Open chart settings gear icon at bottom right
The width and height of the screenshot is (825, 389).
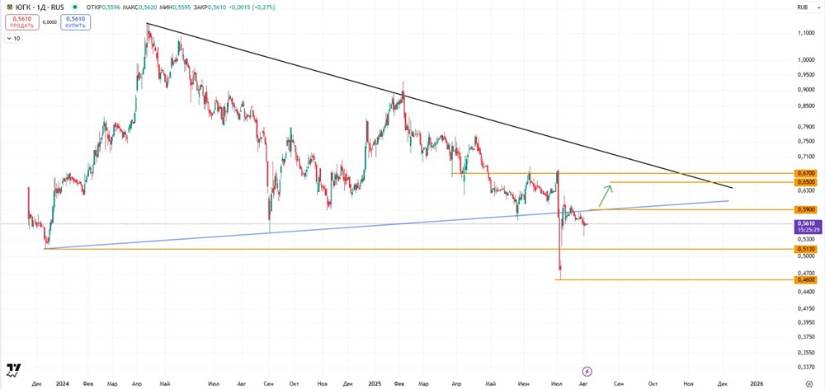pyautogui.click(x=808, y=384)
